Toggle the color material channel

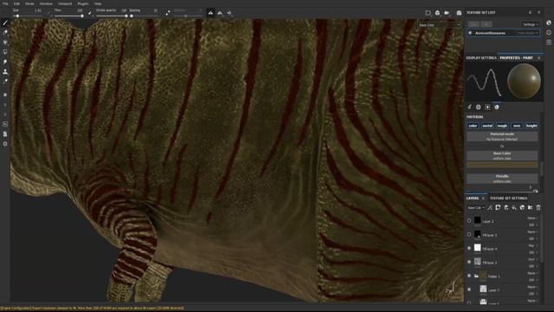click(473, 126)
